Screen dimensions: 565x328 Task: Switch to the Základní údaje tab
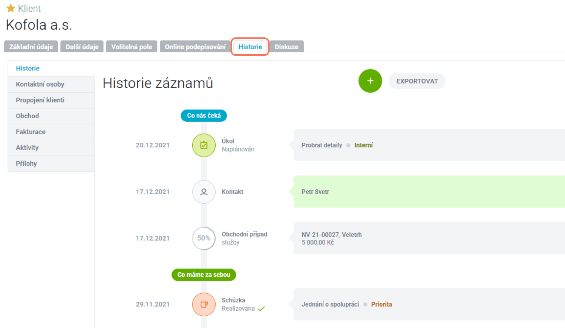click(31, 47)
